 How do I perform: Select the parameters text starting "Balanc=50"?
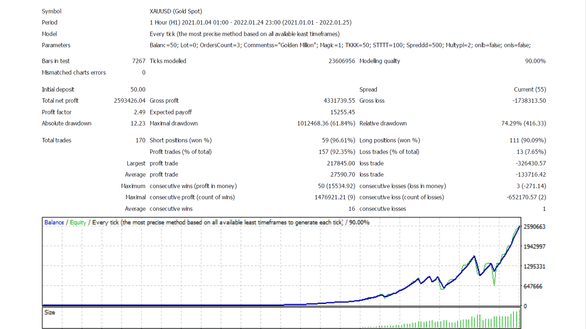click(340, 45)
